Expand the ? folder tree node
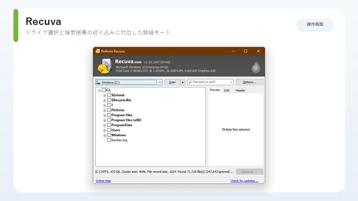Viewport: 358px width, 201px height. click(x=104, y=105)
